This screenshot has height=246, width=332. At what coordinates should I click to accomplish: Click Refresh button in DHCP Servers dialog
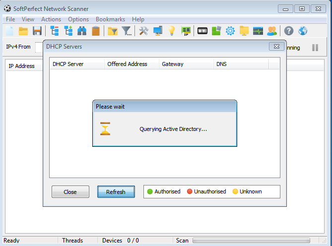pos(116,192)
